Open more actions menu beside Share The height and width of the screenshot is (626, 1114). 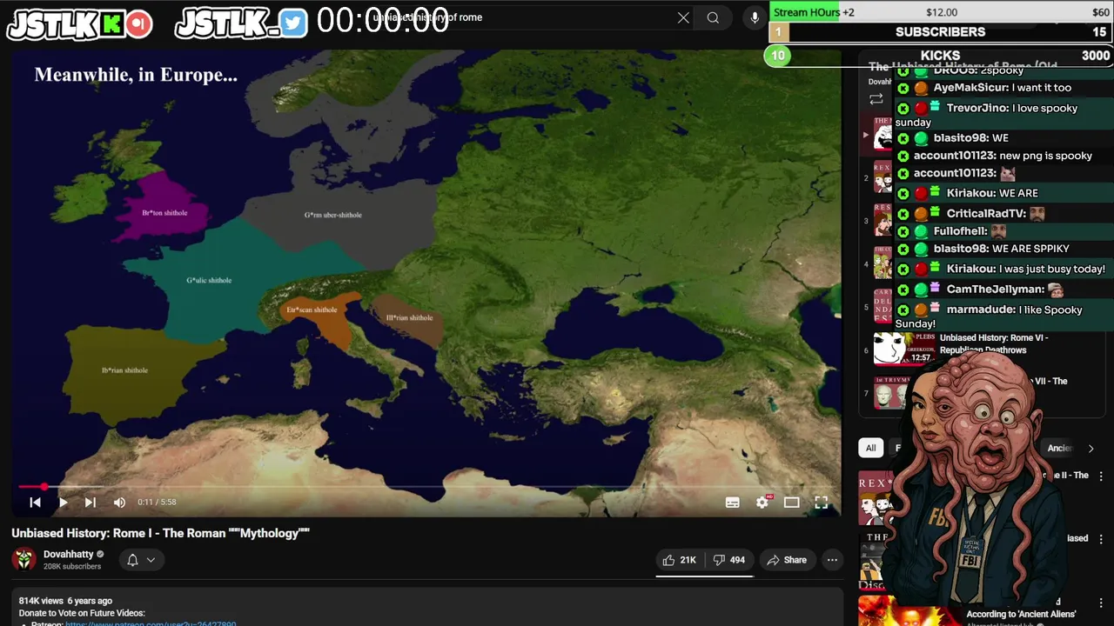point(832,560)
